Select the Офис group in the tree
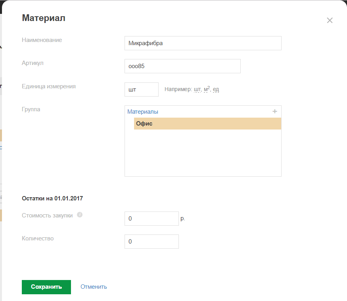This screenshot has height=301, width=347. pyautogui.click(x=144, y=124)
